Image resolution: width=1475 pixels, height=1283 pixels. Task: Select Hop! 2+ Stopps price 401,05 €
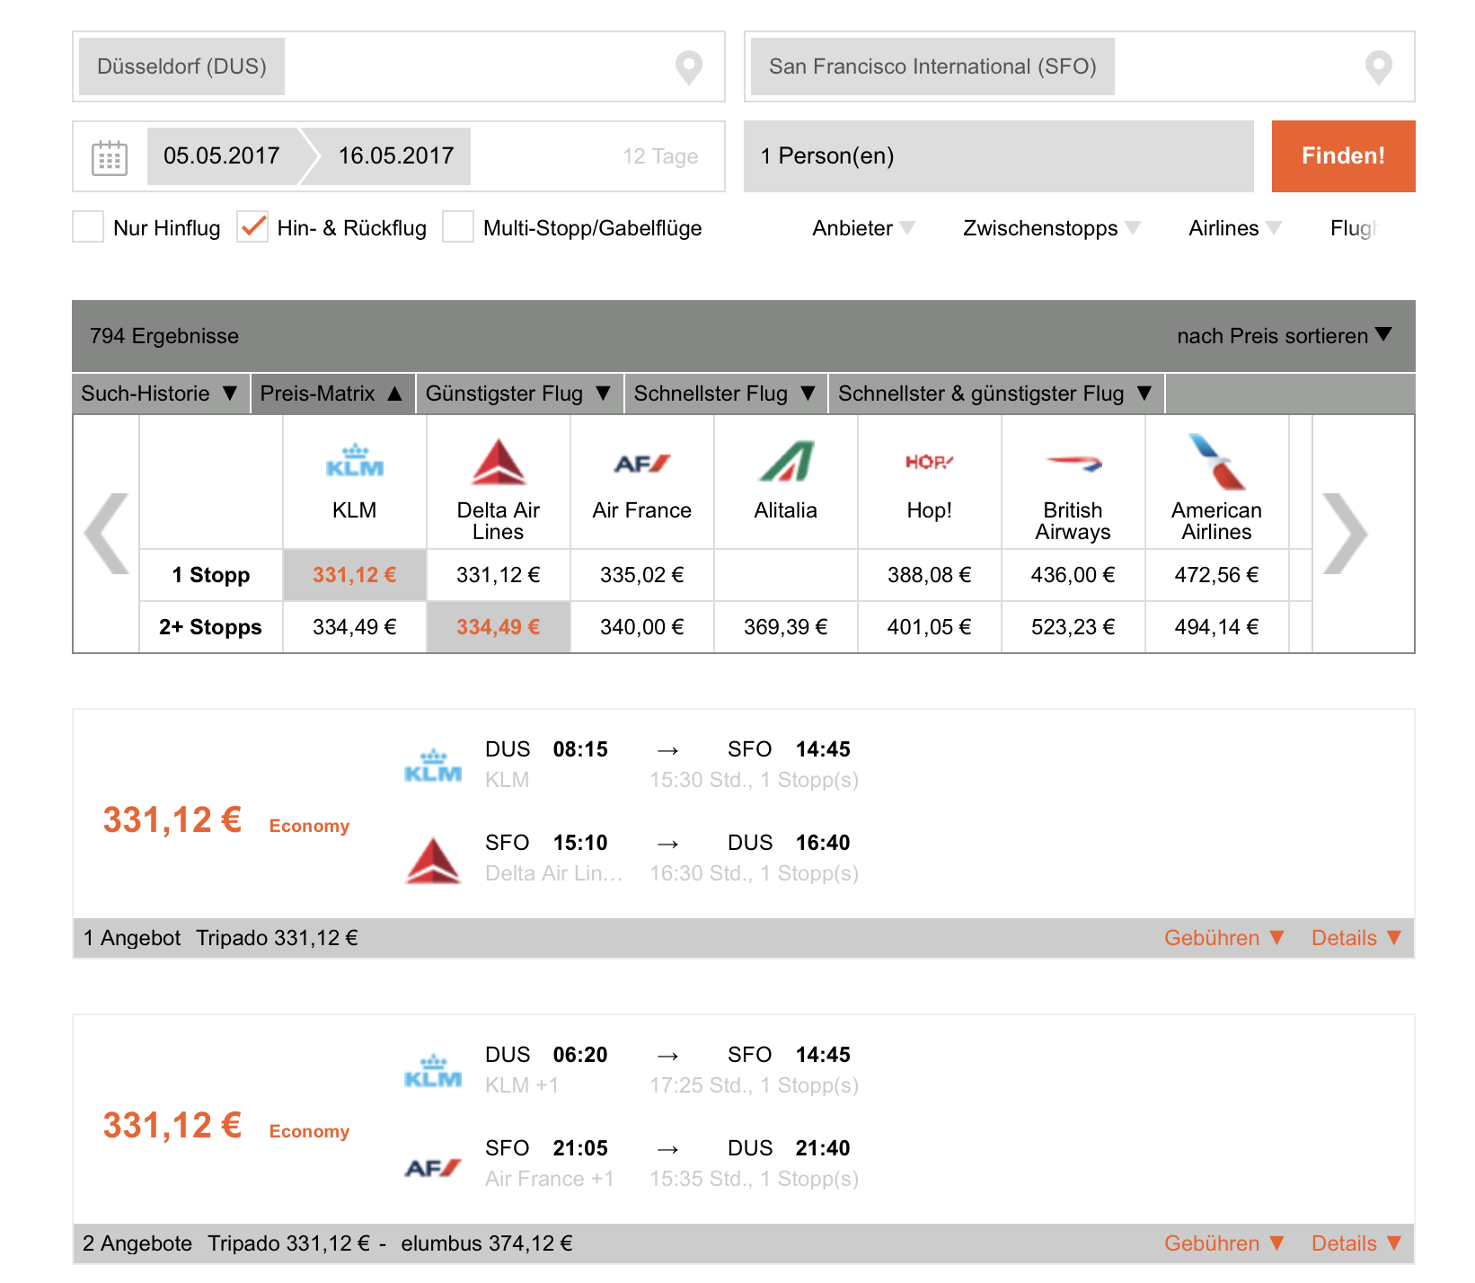coord(930,627)
